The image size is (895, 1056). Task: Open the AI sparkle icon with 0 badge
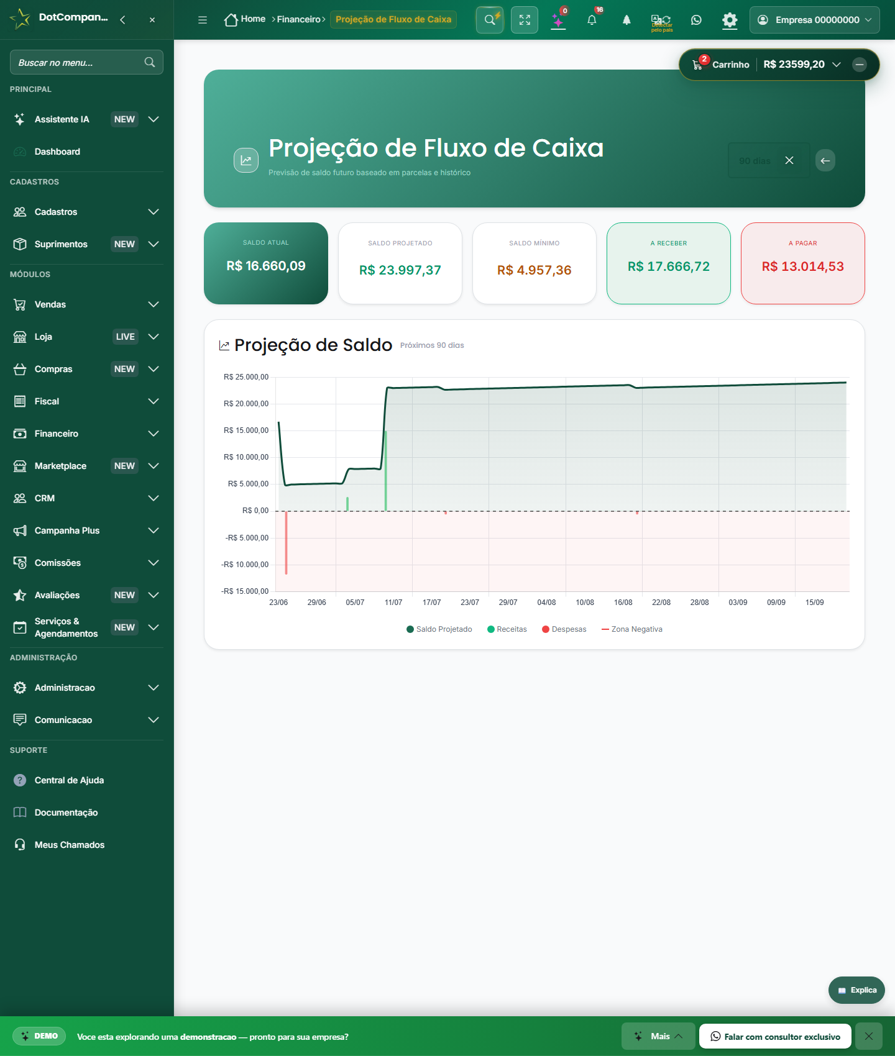coord(559,20)
